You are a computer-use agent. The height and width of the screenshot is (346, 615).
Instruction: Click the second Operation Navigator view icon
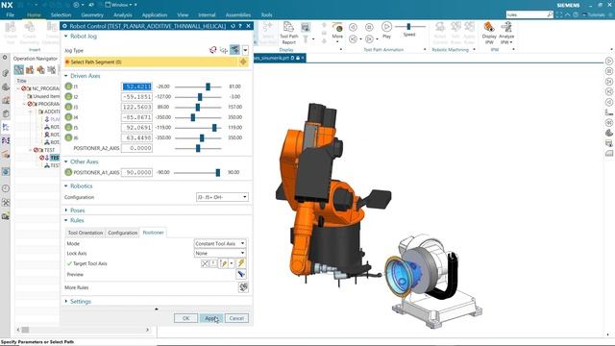point(30,70)
